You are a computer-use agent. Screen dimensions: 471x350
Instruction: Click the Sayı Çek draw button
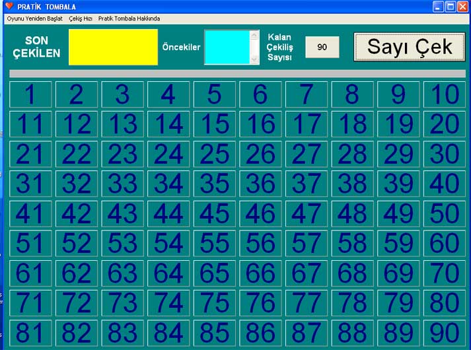coord(410,47)
